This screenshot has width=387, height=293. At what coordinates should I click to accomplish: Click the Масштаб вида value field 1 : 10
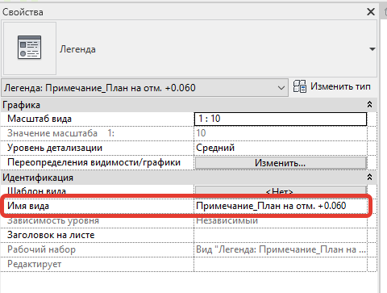(x=281, y=119)
